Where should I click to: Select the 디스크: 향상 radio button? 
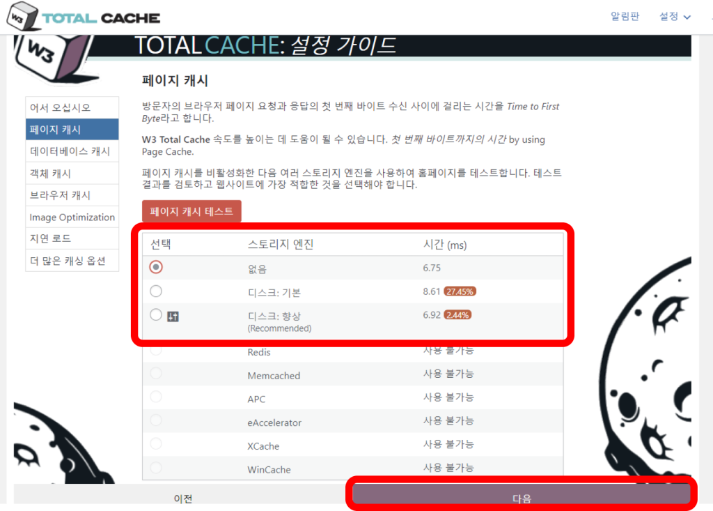156,314
